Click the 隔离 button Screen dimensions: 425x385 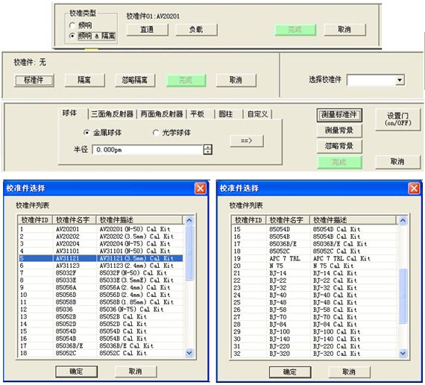pyautogui.click(x=84, y=80)
